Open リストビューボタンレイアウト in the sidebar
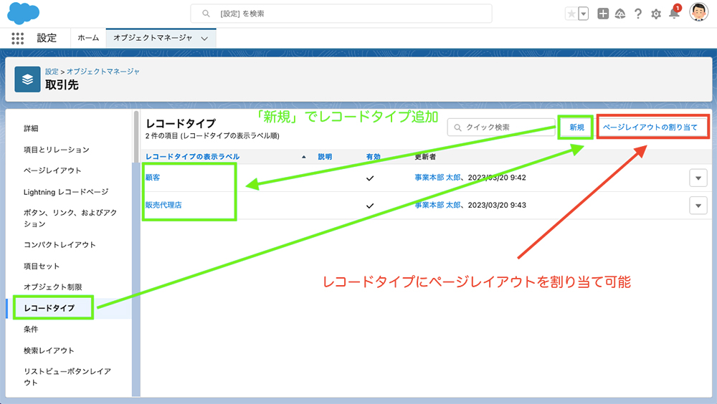This screenshot has width=717, height=404. click(x=67, y=377)
